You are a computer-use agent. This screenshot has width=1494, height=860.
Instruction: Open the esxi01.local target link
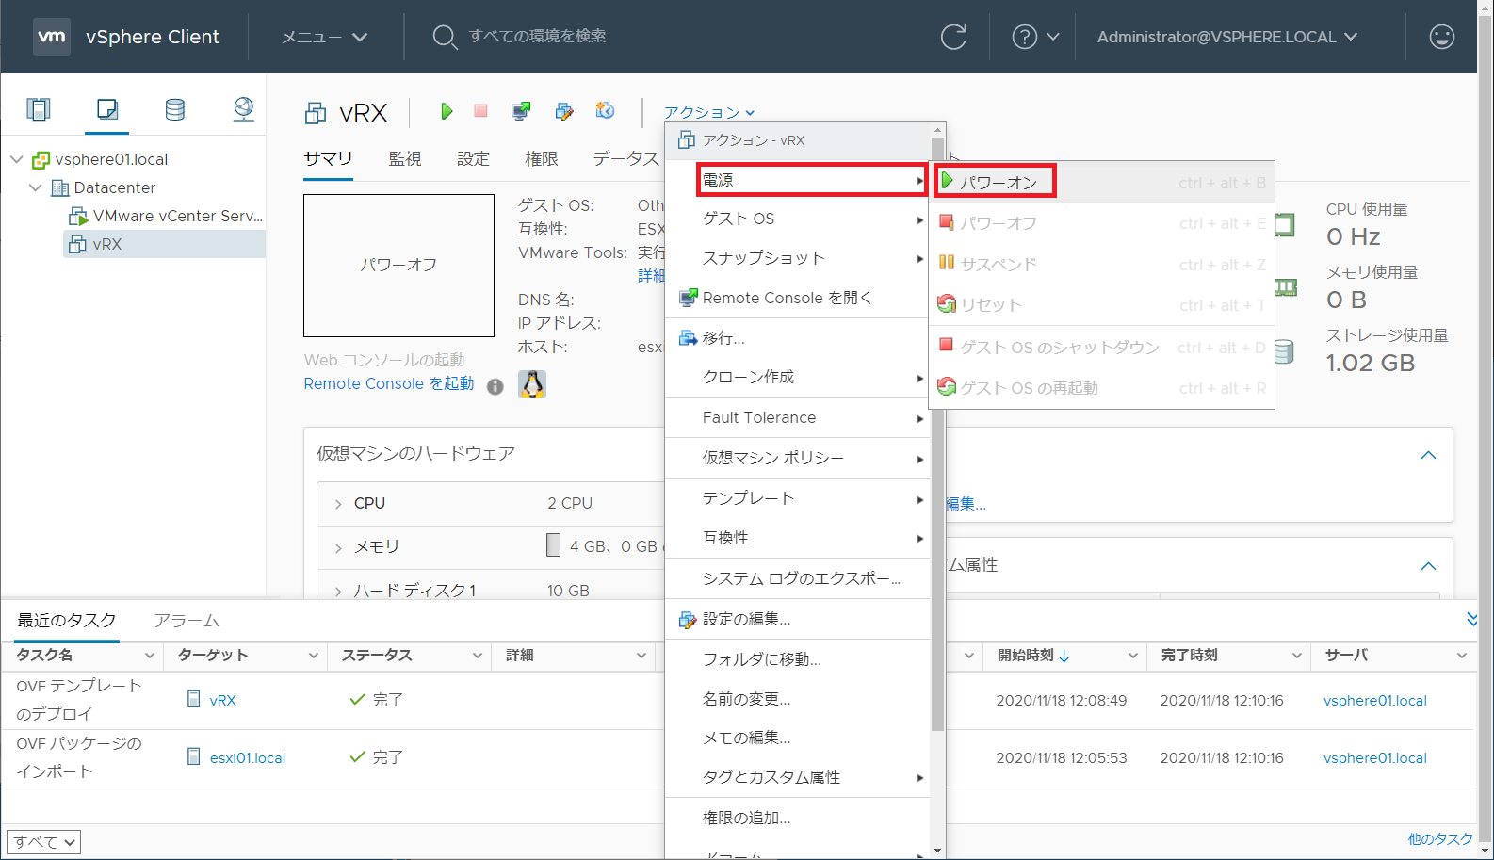coord(248,757)
